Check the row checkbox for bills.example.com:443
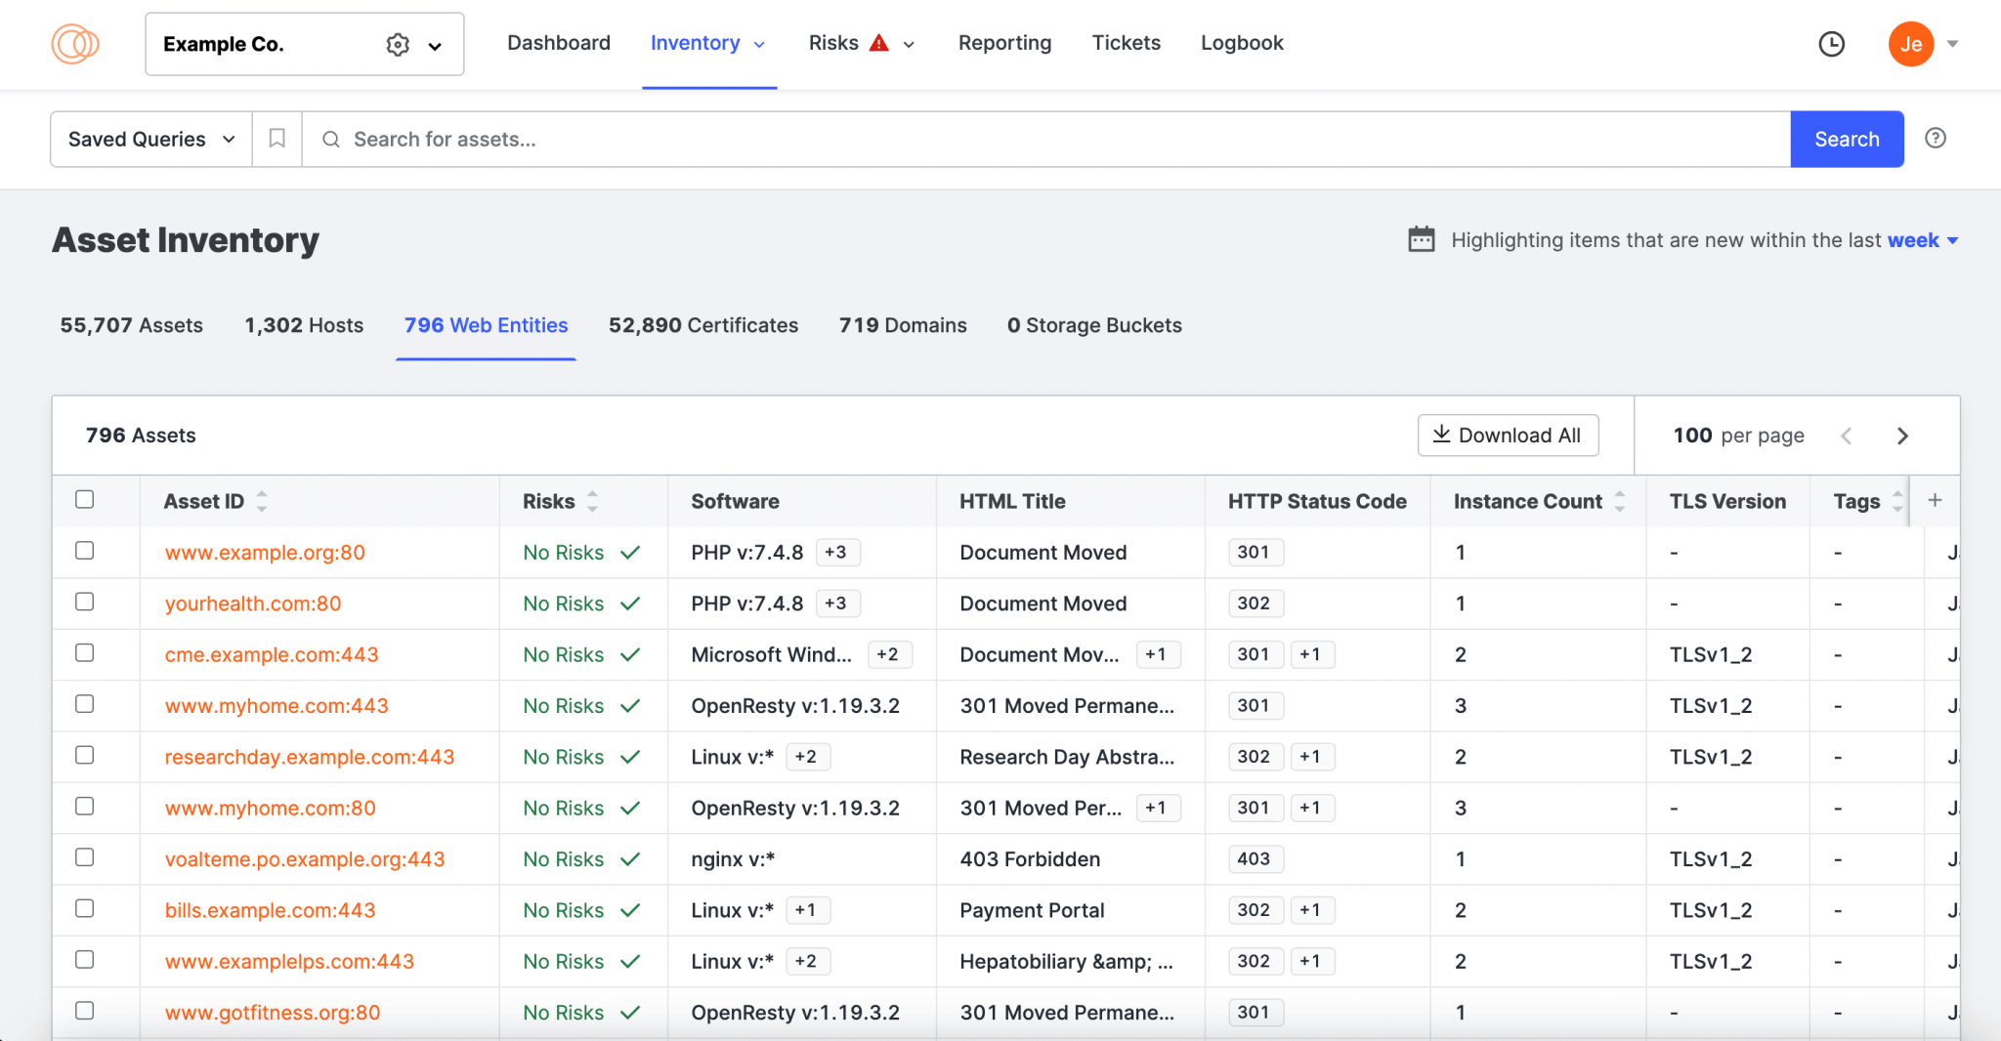 [84, 908]
